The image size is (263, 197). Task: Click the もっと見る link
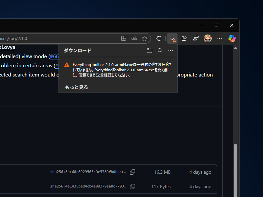tap(76, 87)
